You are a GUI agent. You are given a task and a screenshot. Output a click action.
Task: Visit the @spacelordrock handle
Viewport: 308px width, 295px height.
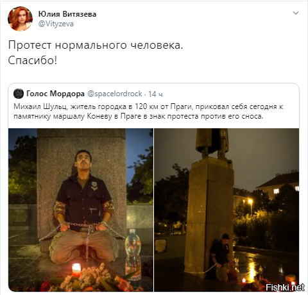coord(115,94)
